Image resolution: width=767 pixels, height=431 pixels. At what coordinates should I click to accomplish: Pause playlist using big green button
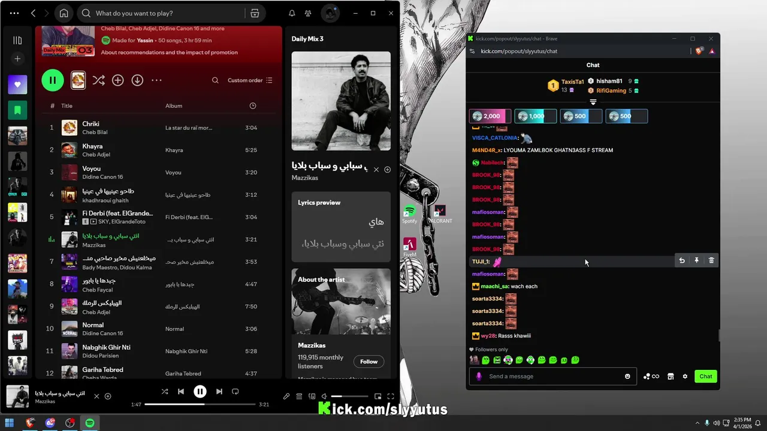53,80
